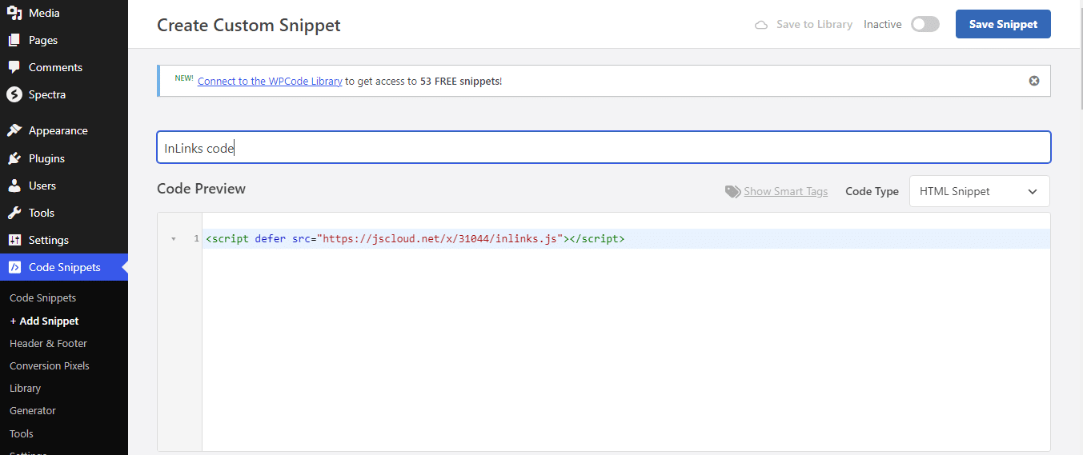Click the Pages icon in sidebar
1083x455 pixels.
coord(14,40)
